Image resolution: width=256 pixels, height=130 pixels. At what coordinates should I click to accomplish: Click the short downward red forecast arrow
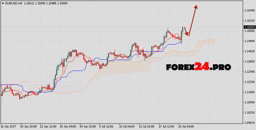[x=186, y=31]
